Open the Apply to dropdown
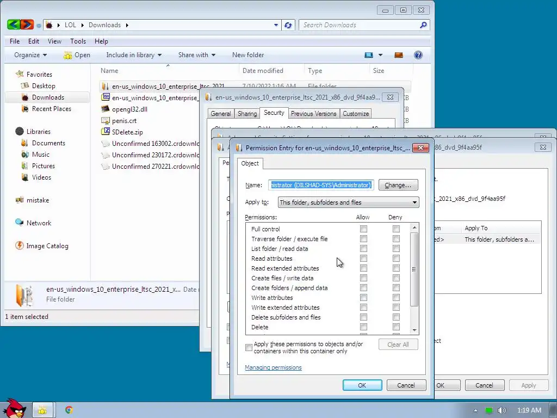Viewport: 557px width, 418px height. point(349,202)
